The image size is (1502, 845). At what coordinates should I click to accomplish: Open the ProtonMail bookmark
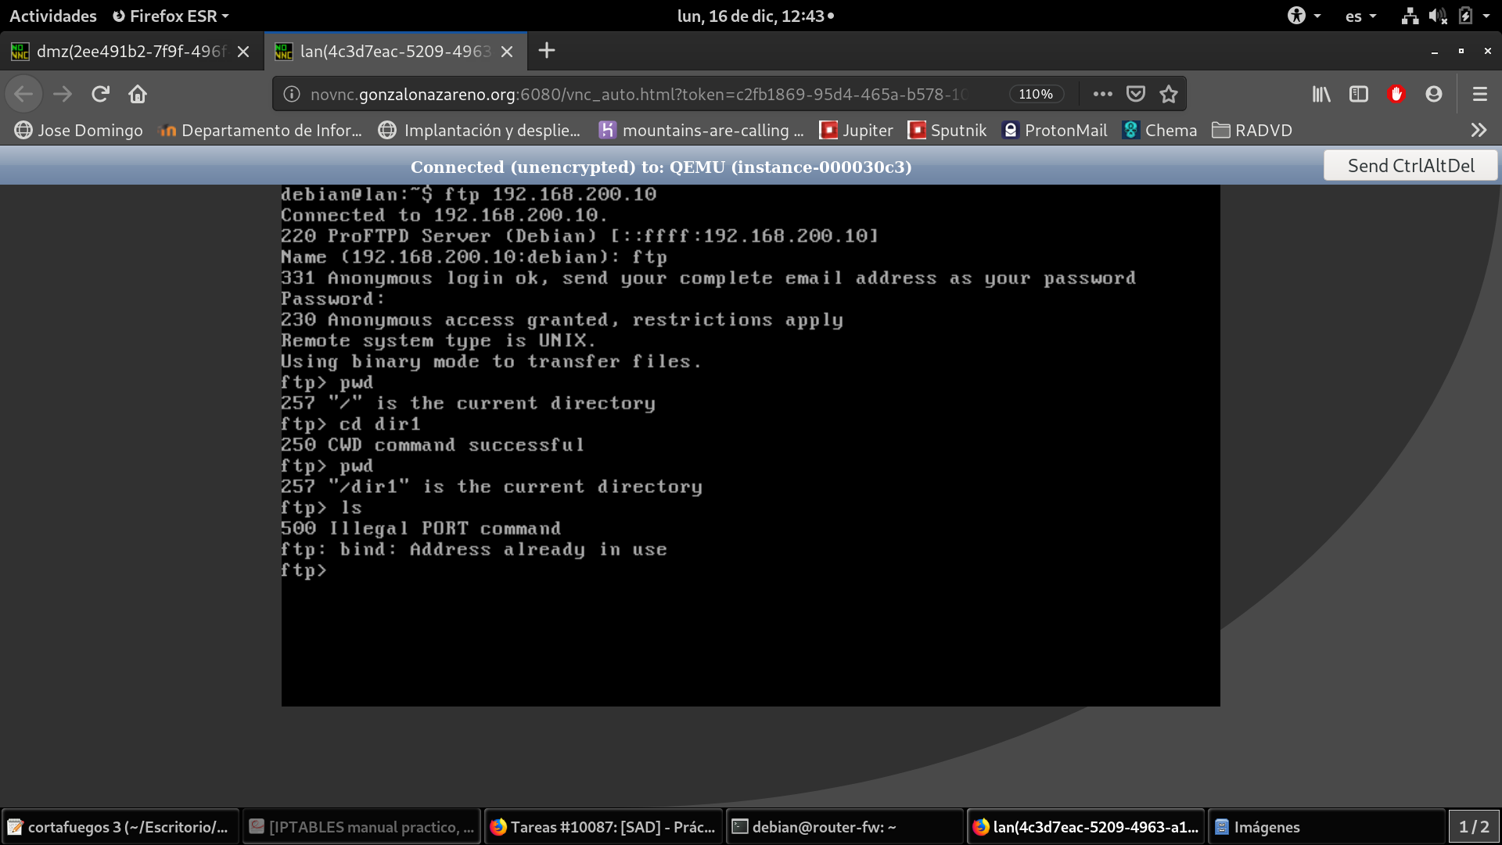point(1055,130)
